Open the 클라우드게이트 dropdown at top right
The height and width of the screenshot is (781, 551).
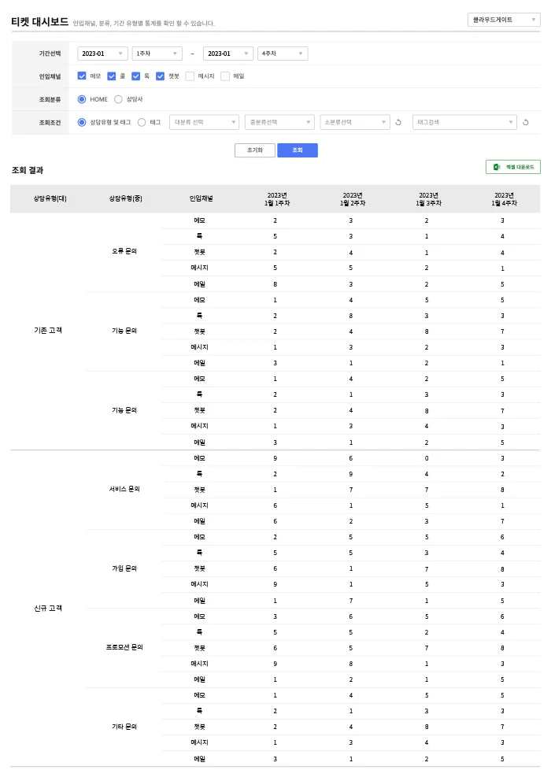(503, 19)
